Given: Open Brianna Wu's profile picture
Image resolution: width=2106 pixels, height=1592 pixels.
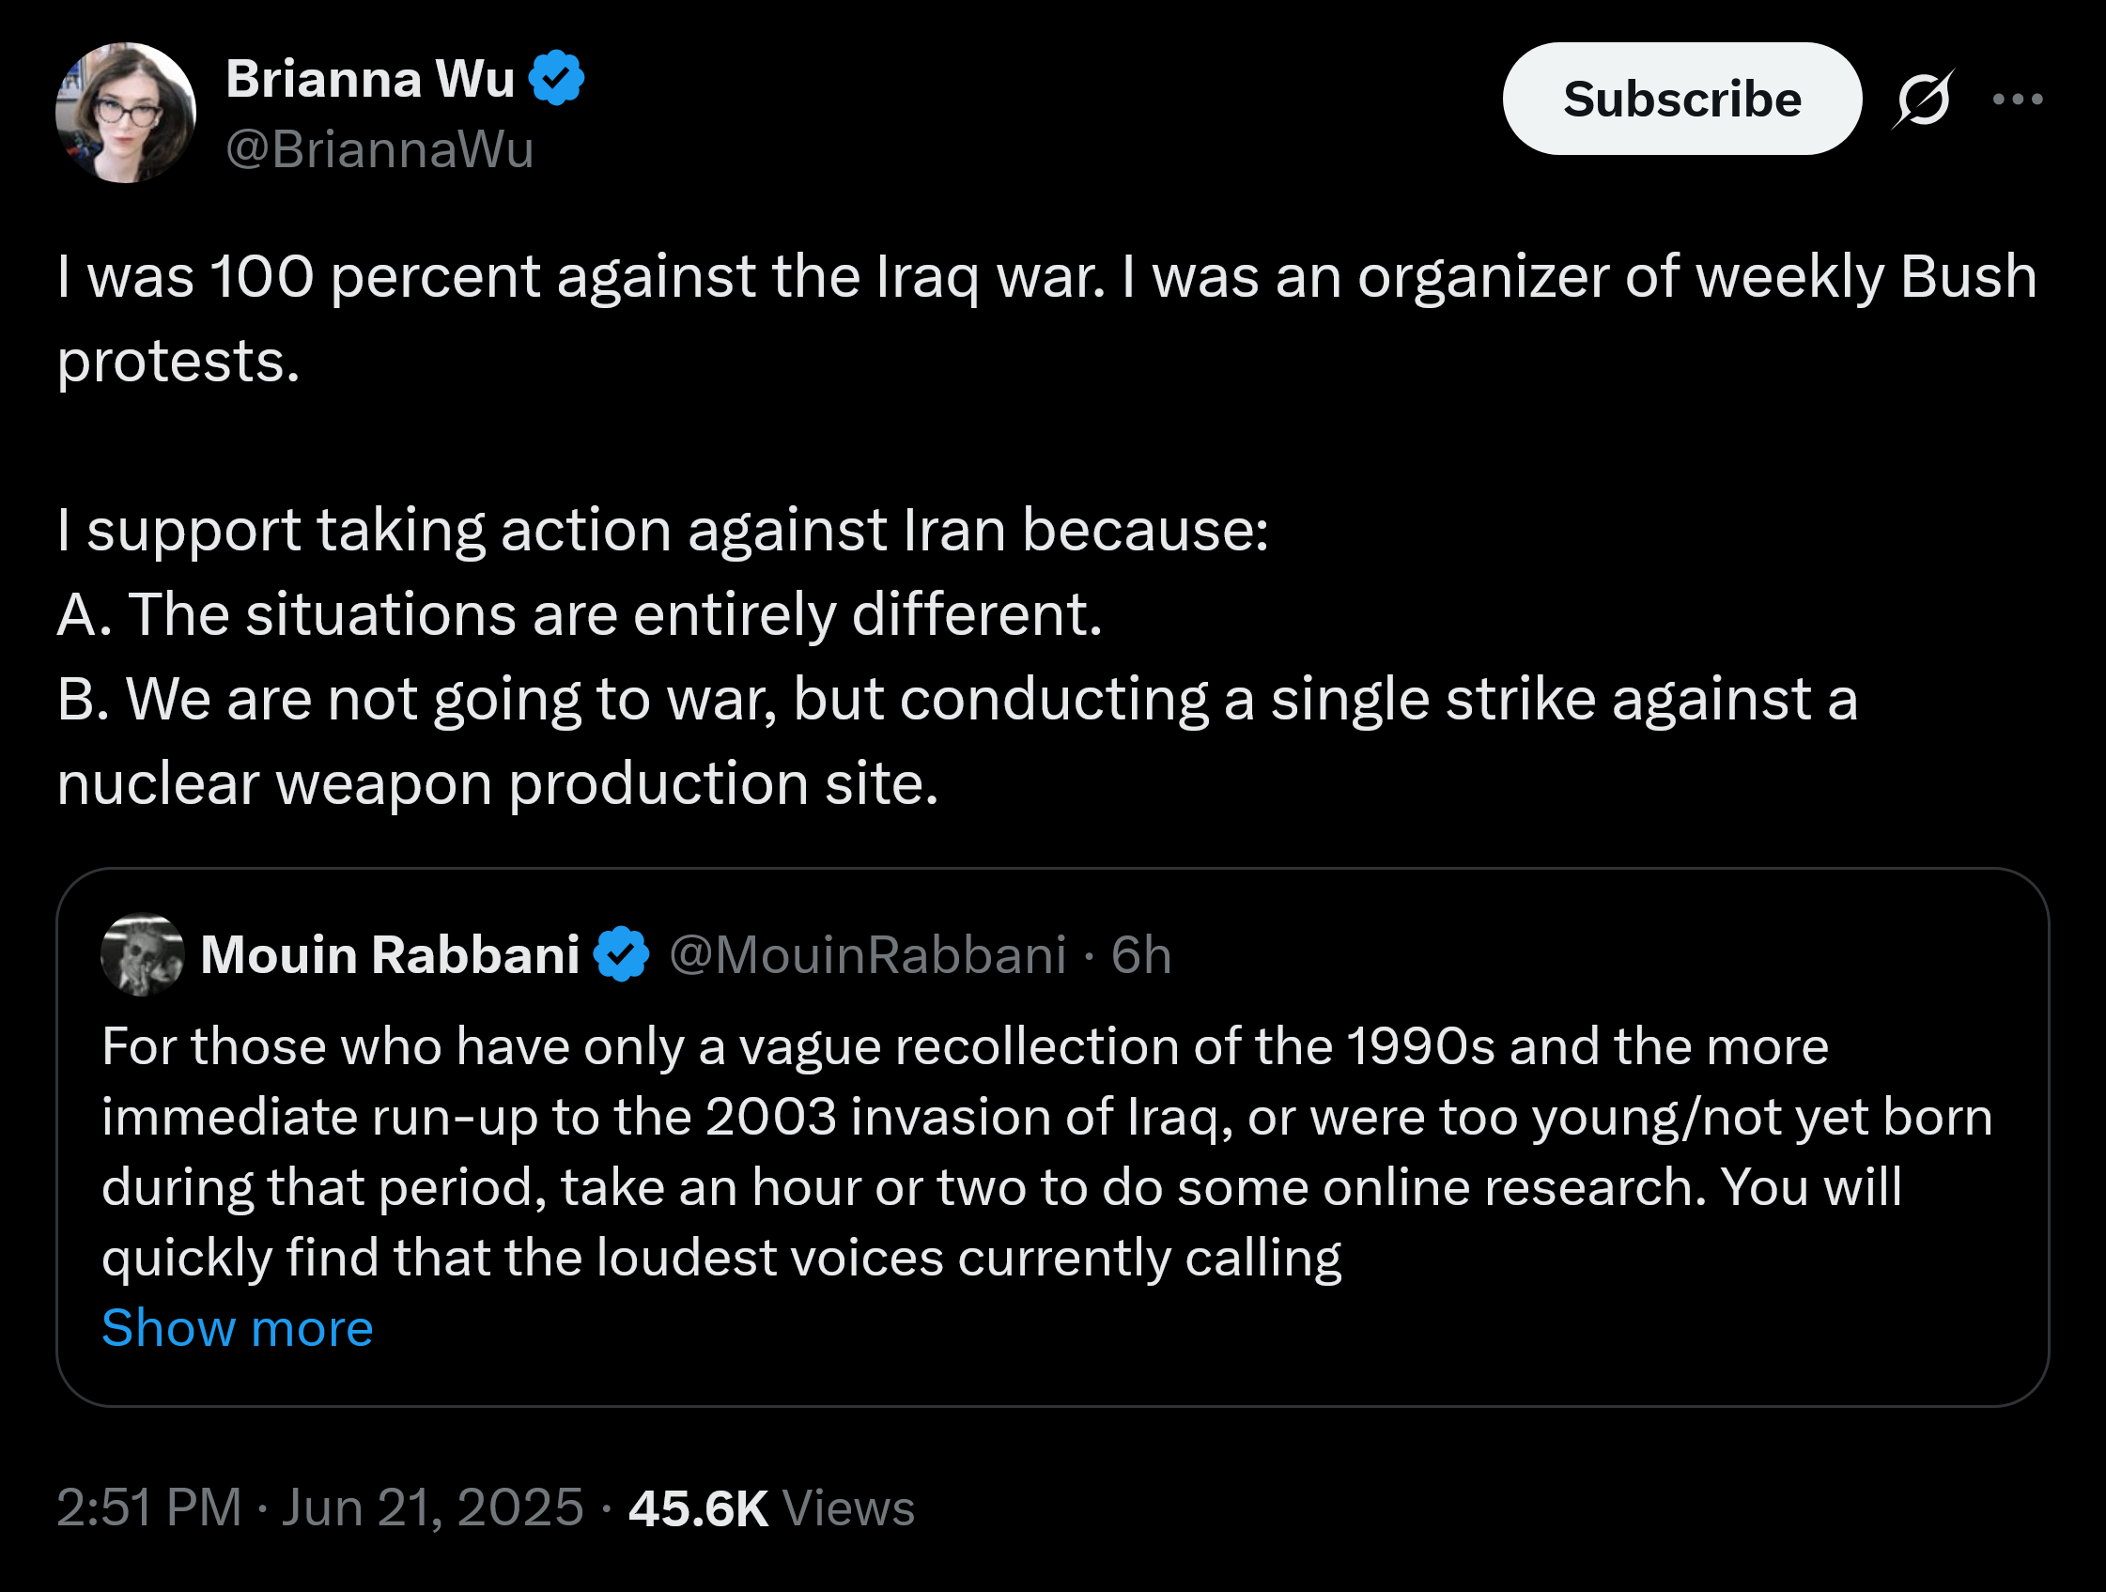Looking at the screenshot, I should 126,113.
